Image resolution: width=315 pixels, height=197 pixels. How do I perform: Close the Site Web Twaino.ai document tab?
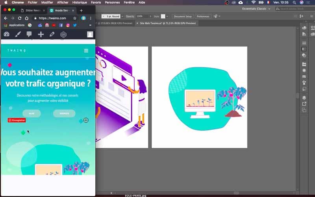(137, 23)
